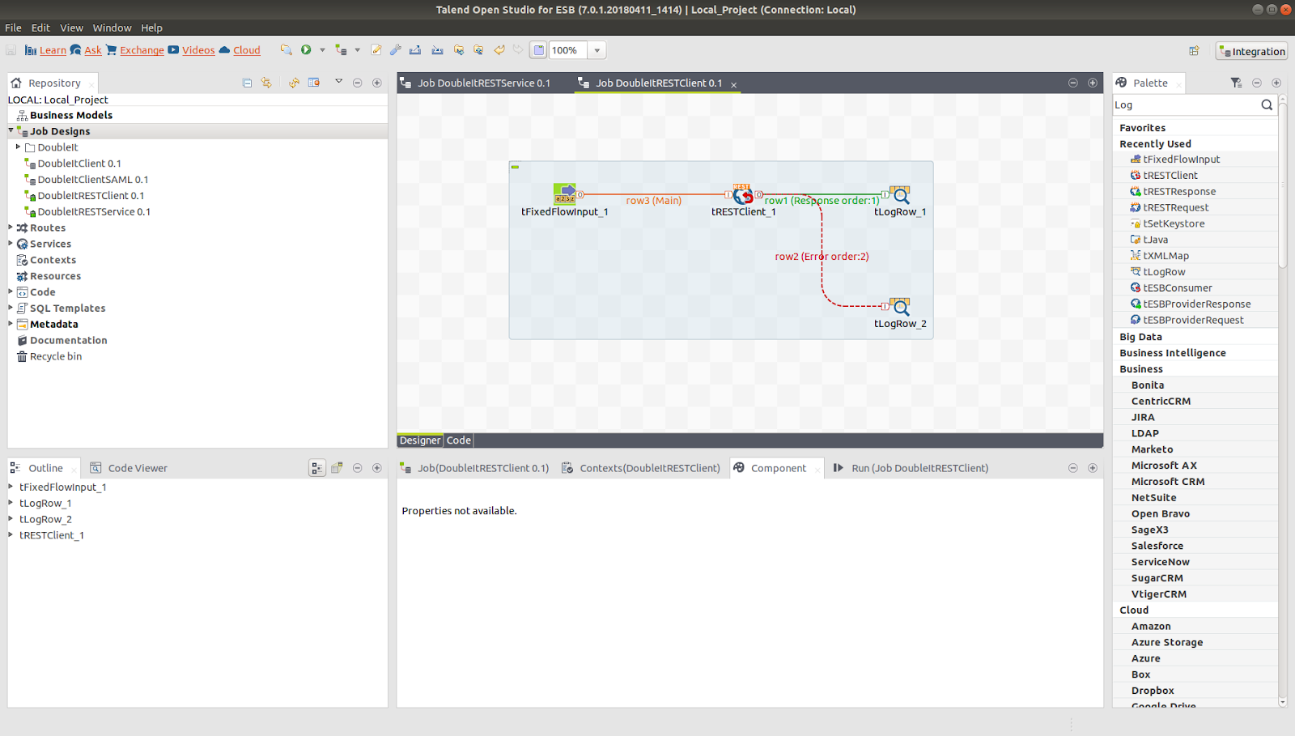Choose the tJava component in the Palette
This screenshot has width=1295, height=736.
(1154, 239)
